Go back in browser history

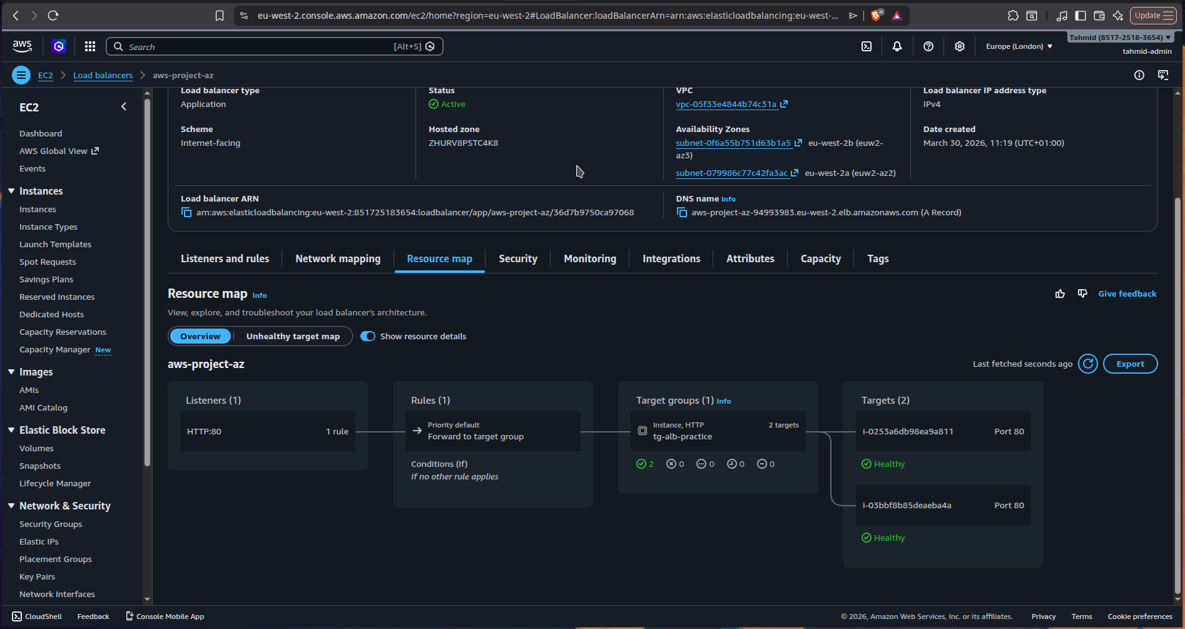(x=16, y=16)
